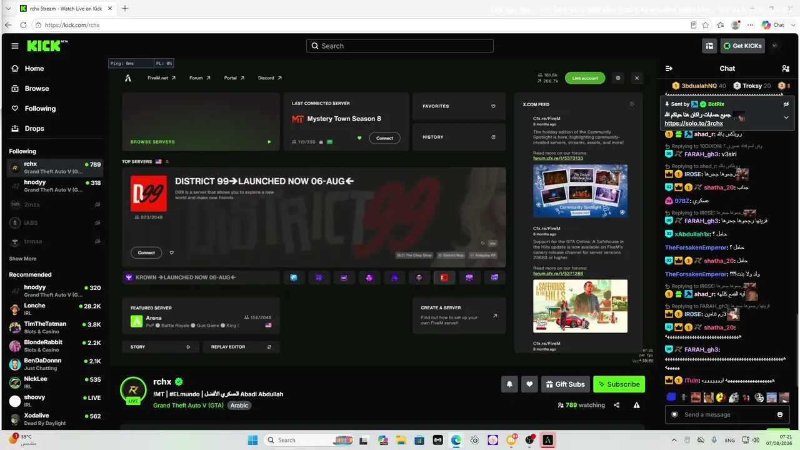Open the user account avatar menu
The height and width of the screenshot is (450, 800).
(x=775, y=46)
